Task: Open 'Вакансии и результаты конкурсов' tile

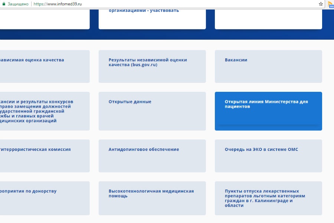Action: pos(45,111)
